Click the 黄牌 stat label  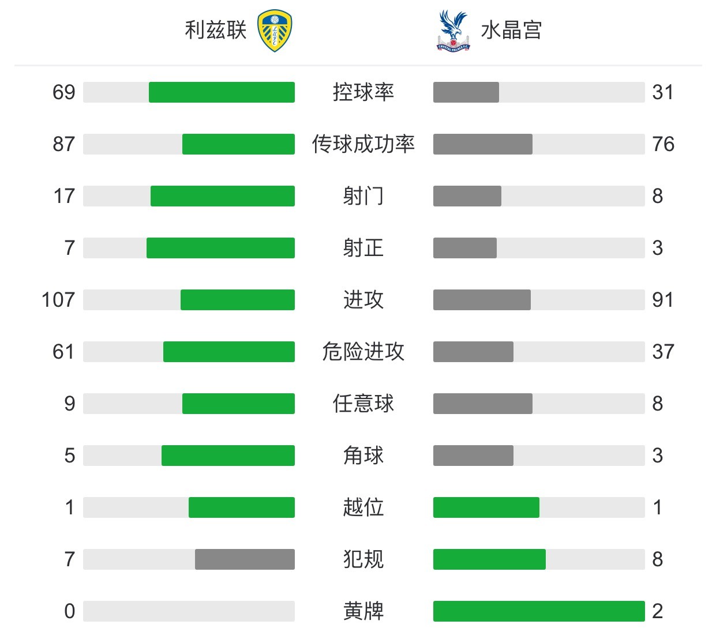(x=363, y=611)
